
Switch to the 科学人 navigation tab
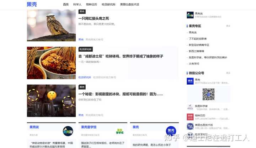tap(77, 5)
